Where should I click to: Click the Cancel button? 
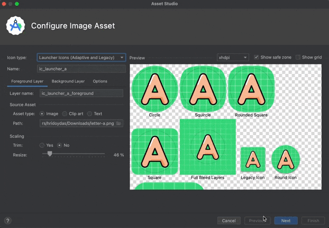click(x=229, y=221)
